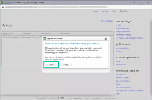
Task: Minimize the Chrome window
Action: point(134,3)
